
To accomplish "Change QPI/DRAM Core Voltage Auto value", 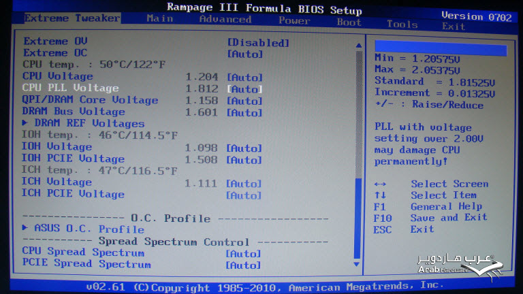I will pyautogui.click(x=244, y=101).
